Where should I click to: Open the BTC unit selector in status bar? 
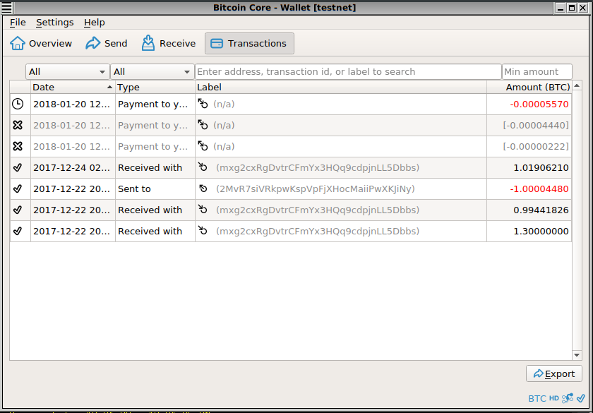537,398
